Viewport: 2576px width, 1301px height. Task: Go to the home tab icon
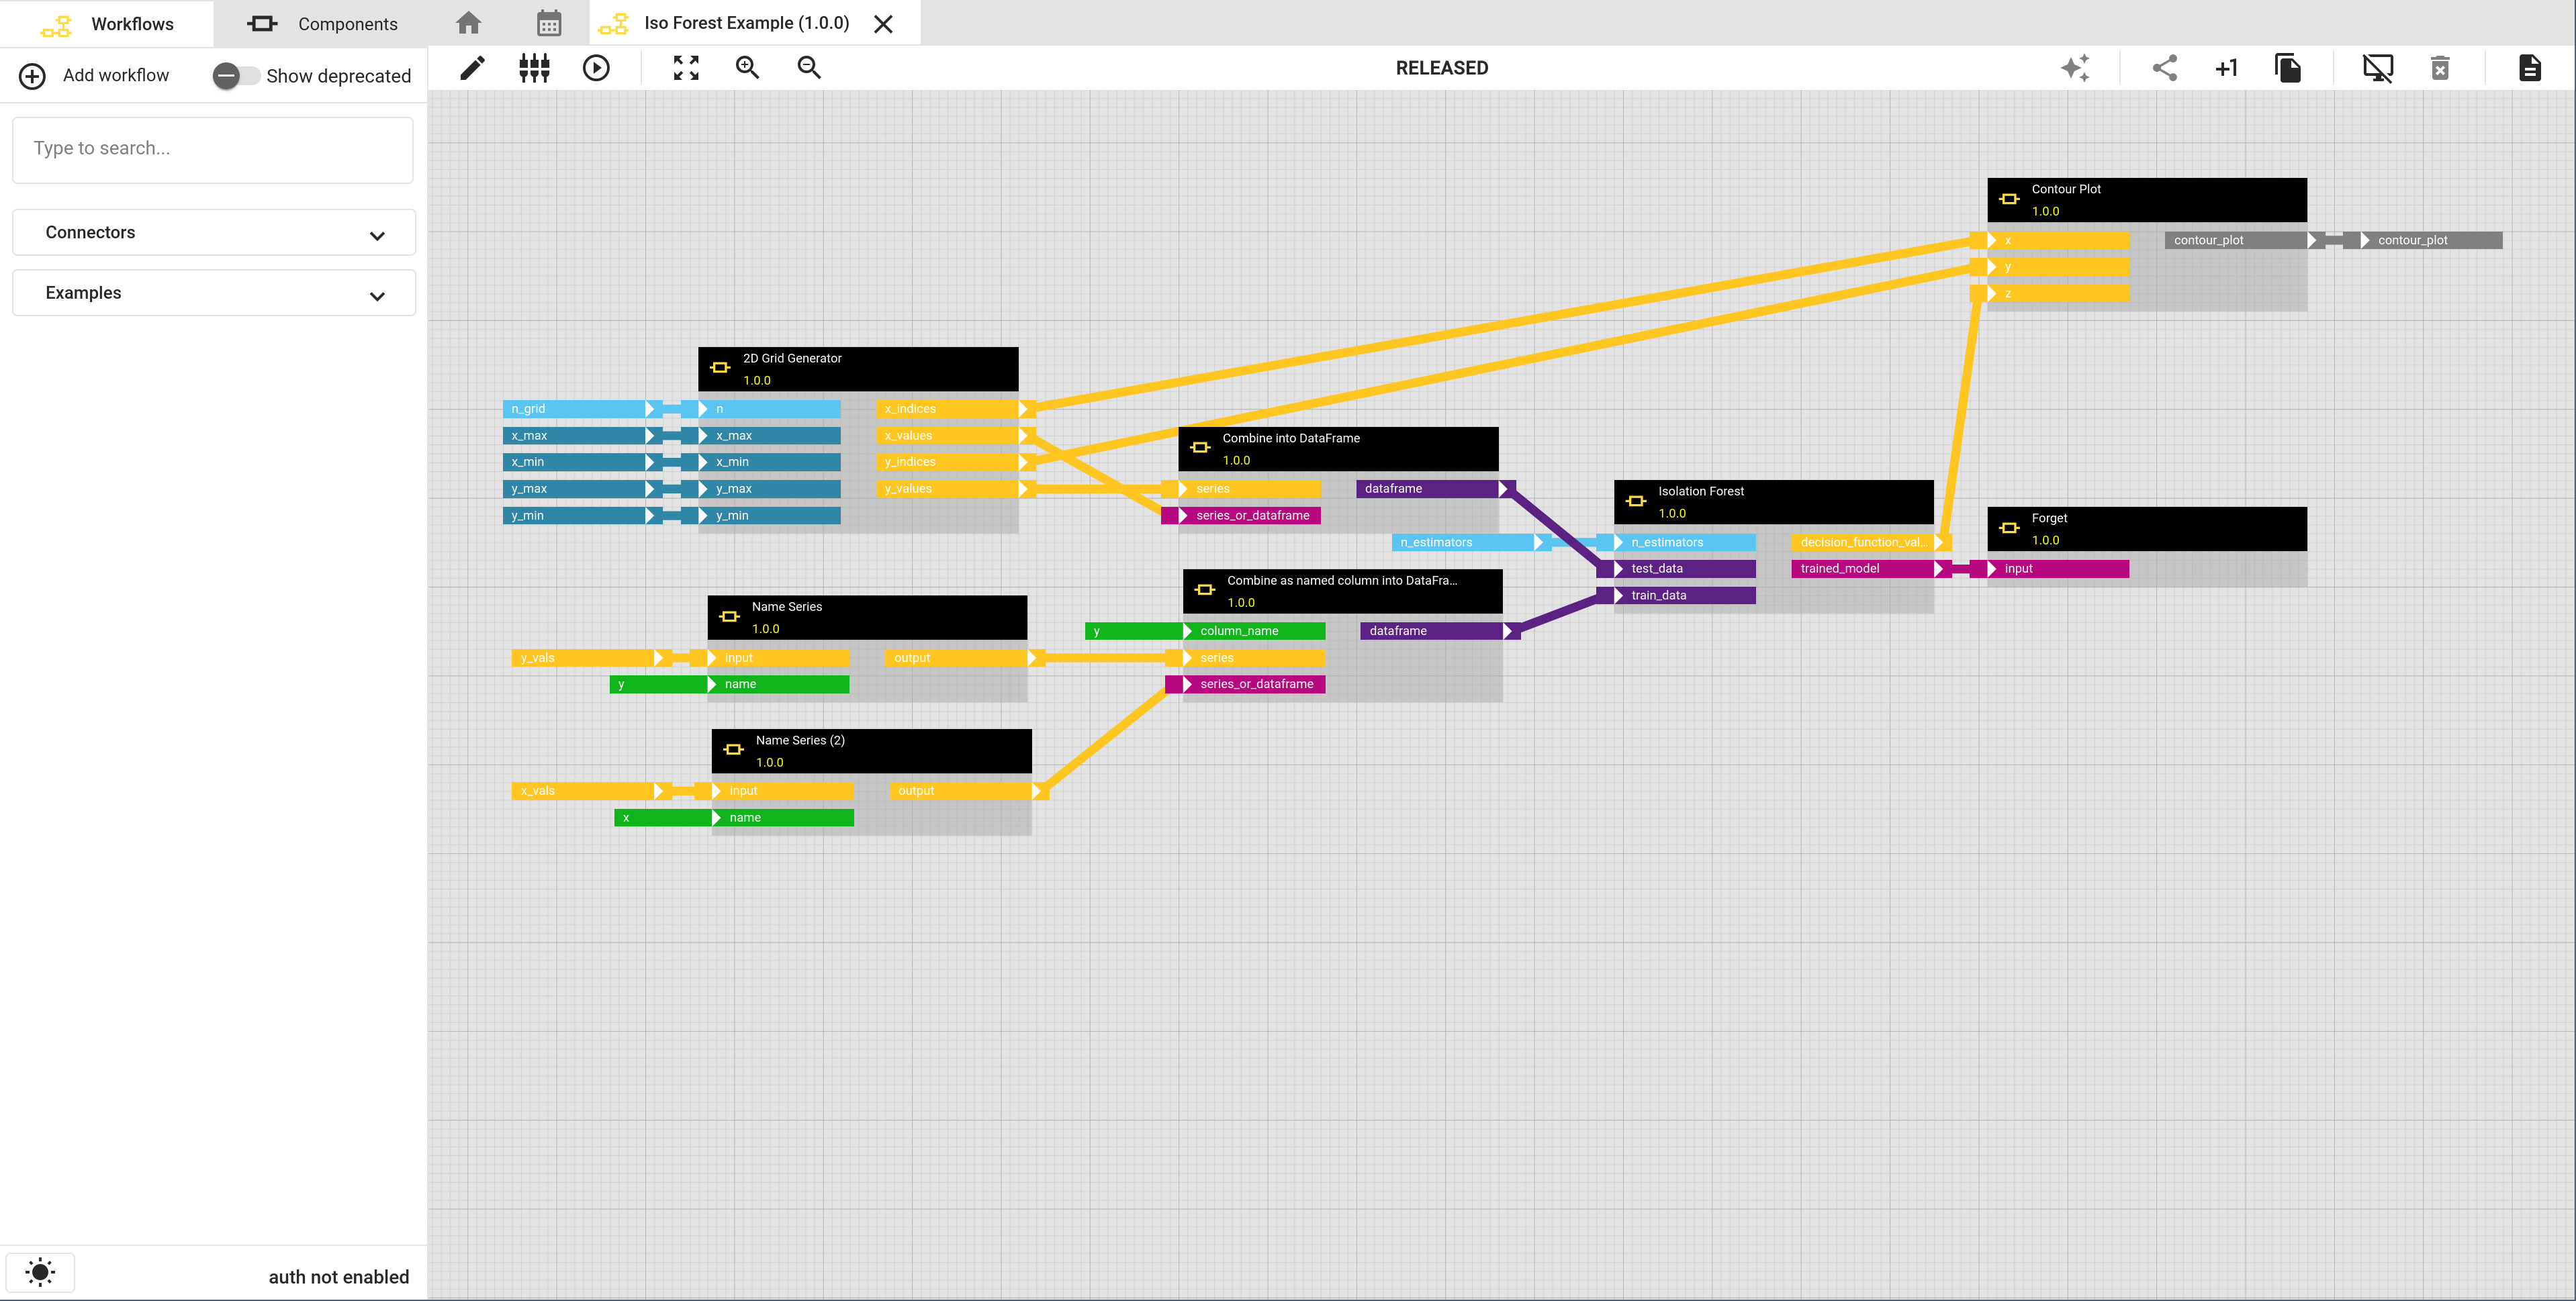point(469,23)
